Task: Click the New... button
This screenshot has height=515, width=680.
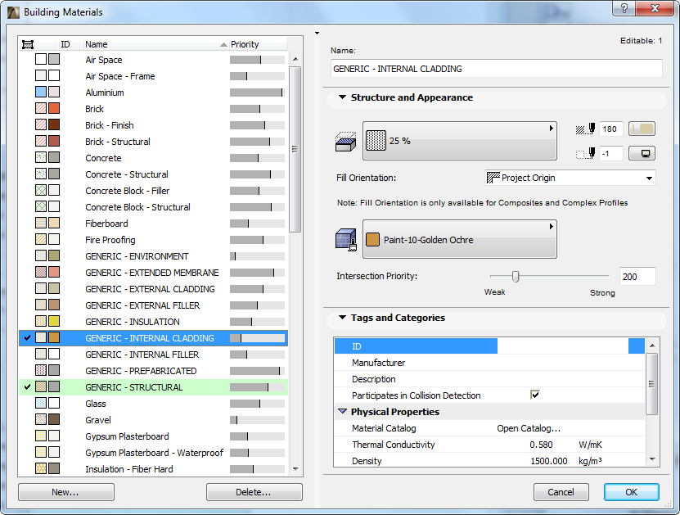Action: click(x=66, y=492)
